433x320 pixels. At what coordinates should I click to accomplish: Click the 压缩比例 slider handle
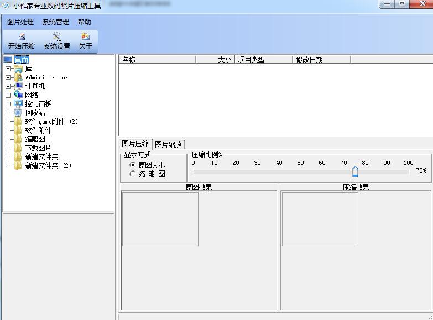click(x=355, y=172)
